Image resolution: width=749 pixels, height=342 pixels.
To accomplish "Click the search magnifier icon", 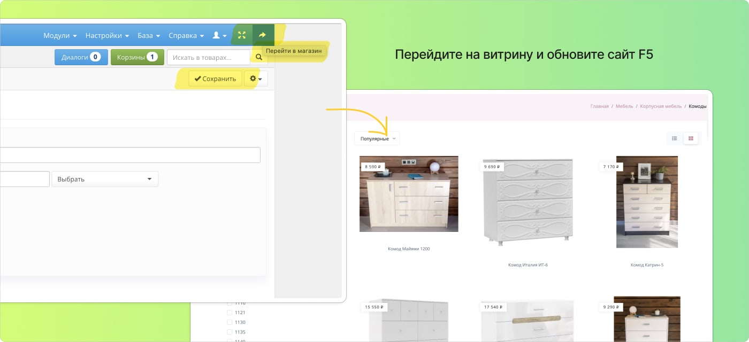I will coord(258,57).
